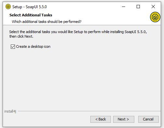
Task: Click the SoapUI icon in the title bar
Action: click(x=8, y=7)
